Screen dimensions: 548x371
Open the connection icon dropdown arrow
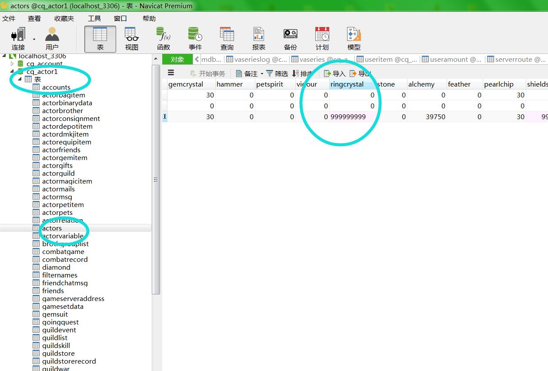tap(34, 39)
